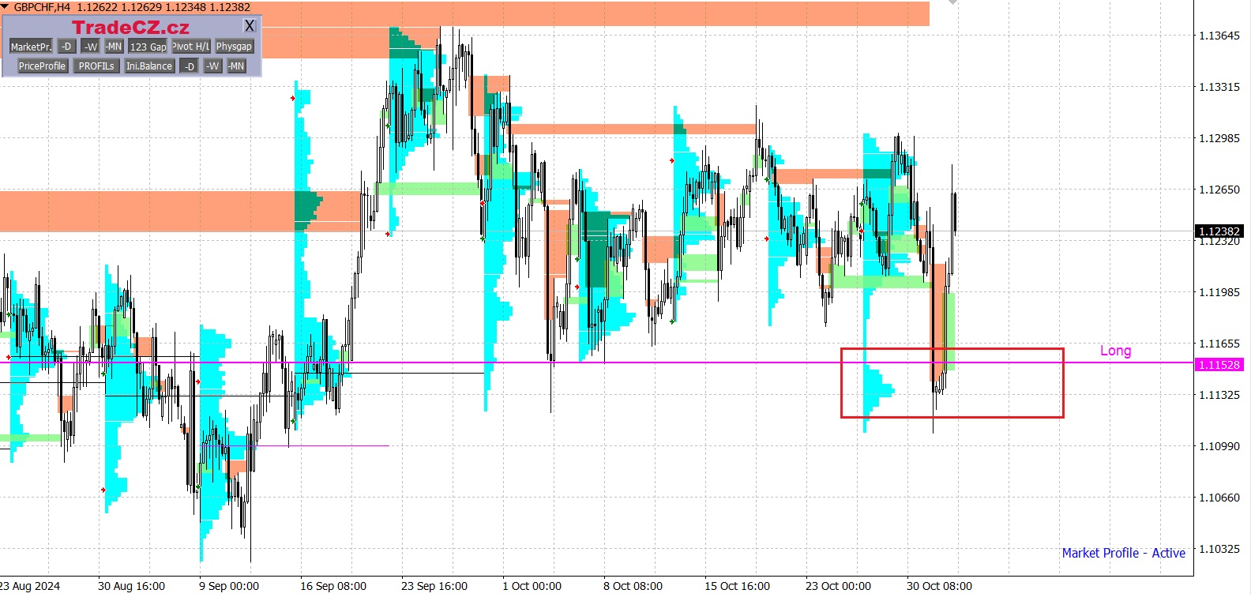Click the -D button beside Ini.Balance
Viewport: 1251px width, 601px height.
[x=189, y=66]
